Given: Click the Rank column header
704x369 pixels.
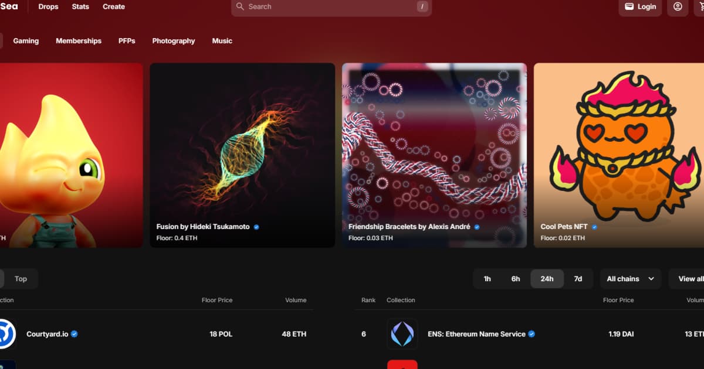Looking at the screenshot, I should click(x=368, y=300).
